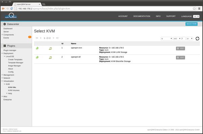203x134 pixels.
Task: Open a new browser tab
Action: coord(44,4)
